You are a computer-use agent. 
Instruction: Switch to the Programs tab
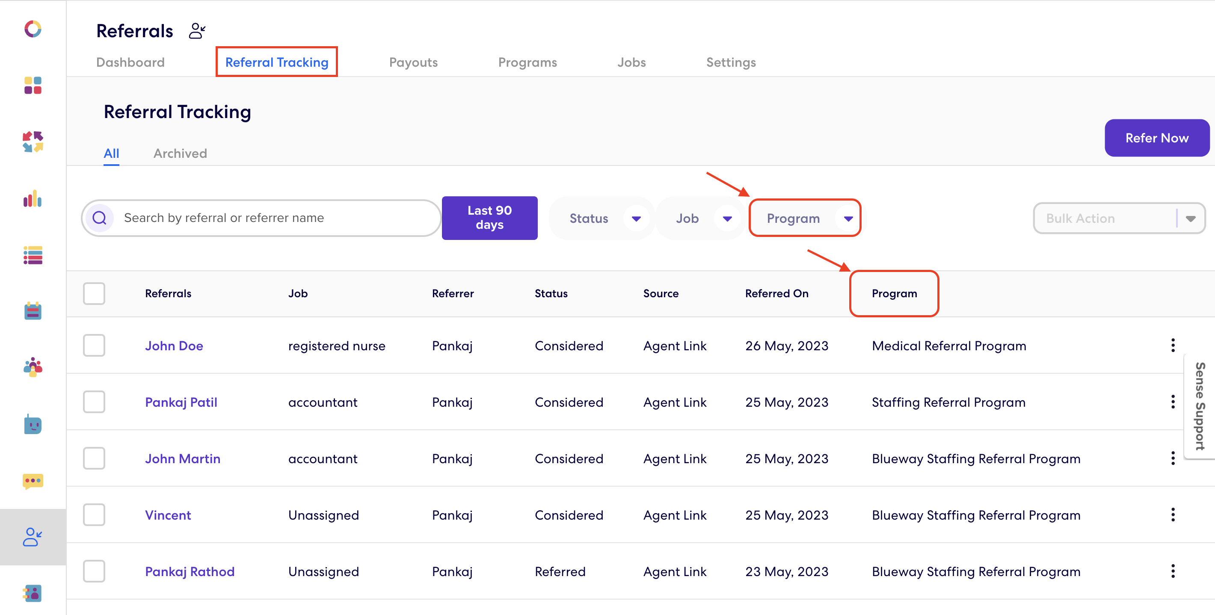(x=527, y=62)
